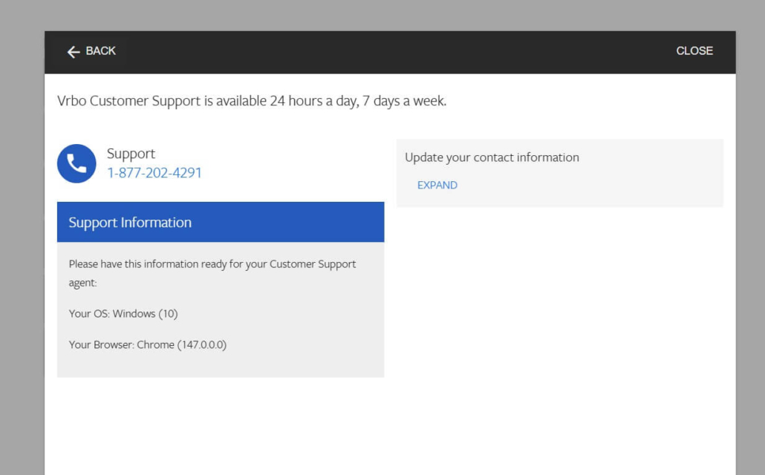Click the blue phone icon next to Support
This screenshot has height=475, width=765.
tap(76, 163)
